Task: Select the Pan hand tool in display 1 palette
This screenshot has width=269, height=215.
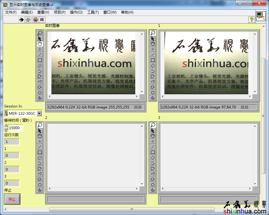Action: pos(153,44)
